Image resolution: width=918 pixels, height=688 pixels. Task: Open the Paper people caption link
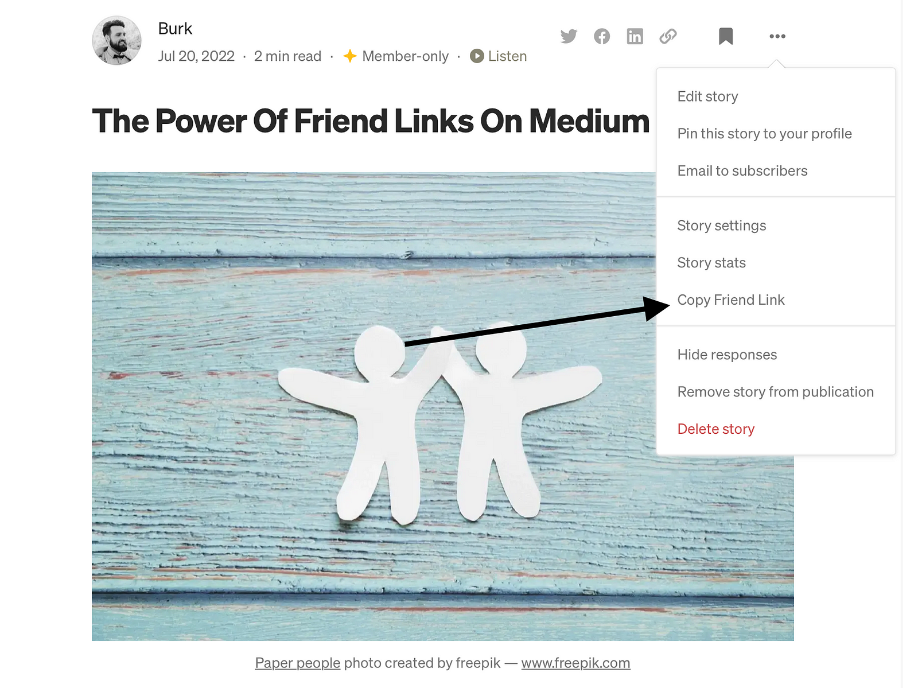298,663
